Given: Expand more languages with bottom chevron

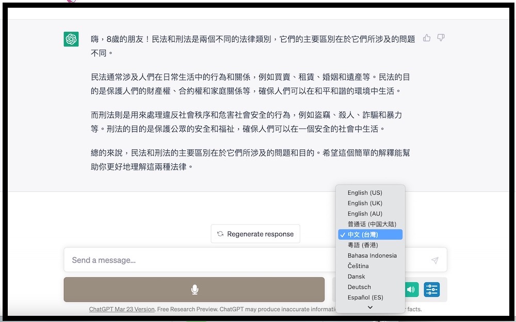Looking at the screenshot, I should 370,308.
